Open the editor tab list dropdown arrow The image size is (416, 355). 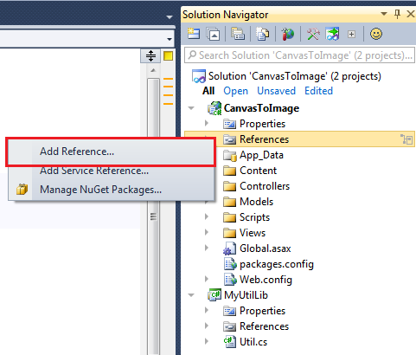[170, 17]
